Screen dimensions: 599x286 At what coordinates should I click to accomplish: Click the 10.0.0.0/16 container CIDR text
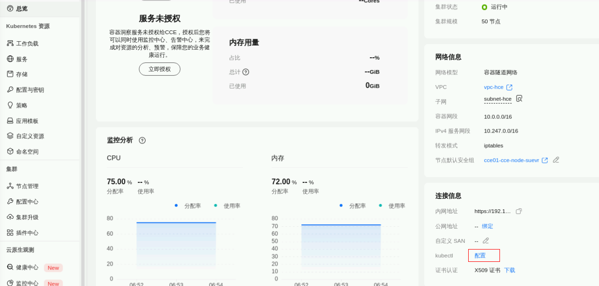[x=498, y=116]
